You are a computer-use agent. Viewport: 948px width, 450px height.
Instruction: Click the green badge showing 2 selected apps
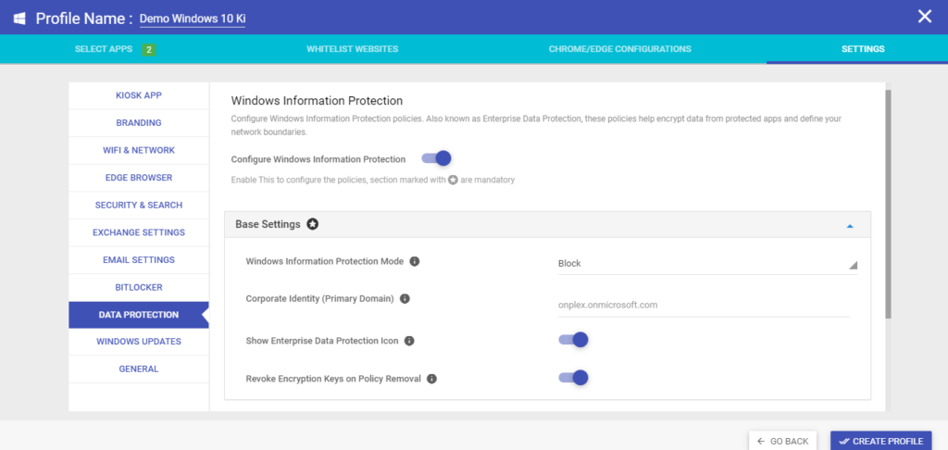click(149, 50)
